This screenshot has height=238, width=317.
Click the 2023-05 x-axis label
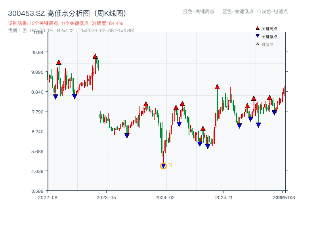pos(106,198)
